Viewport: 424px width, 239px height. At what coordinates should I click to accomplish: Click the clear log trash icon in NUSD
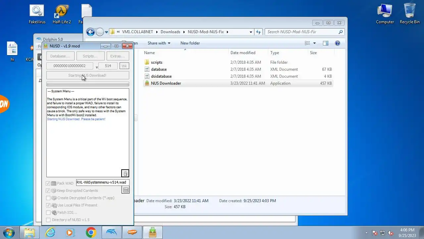click(125, 173)
